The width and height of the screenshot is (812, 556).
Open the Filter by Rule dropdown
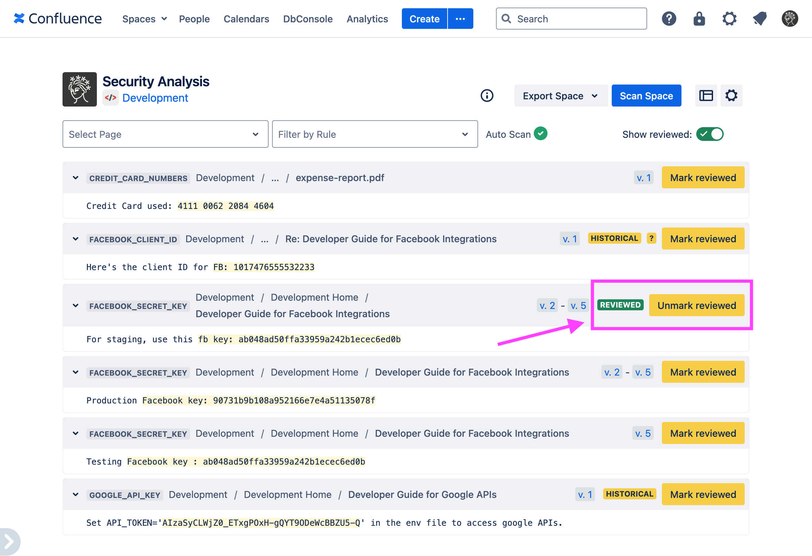click(374, 134)
